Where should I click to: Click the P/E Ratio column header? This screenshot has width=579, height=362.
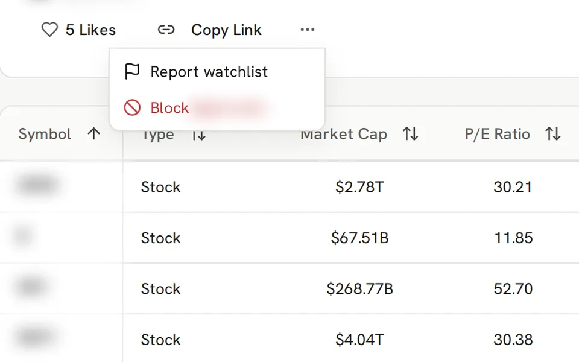498,134
